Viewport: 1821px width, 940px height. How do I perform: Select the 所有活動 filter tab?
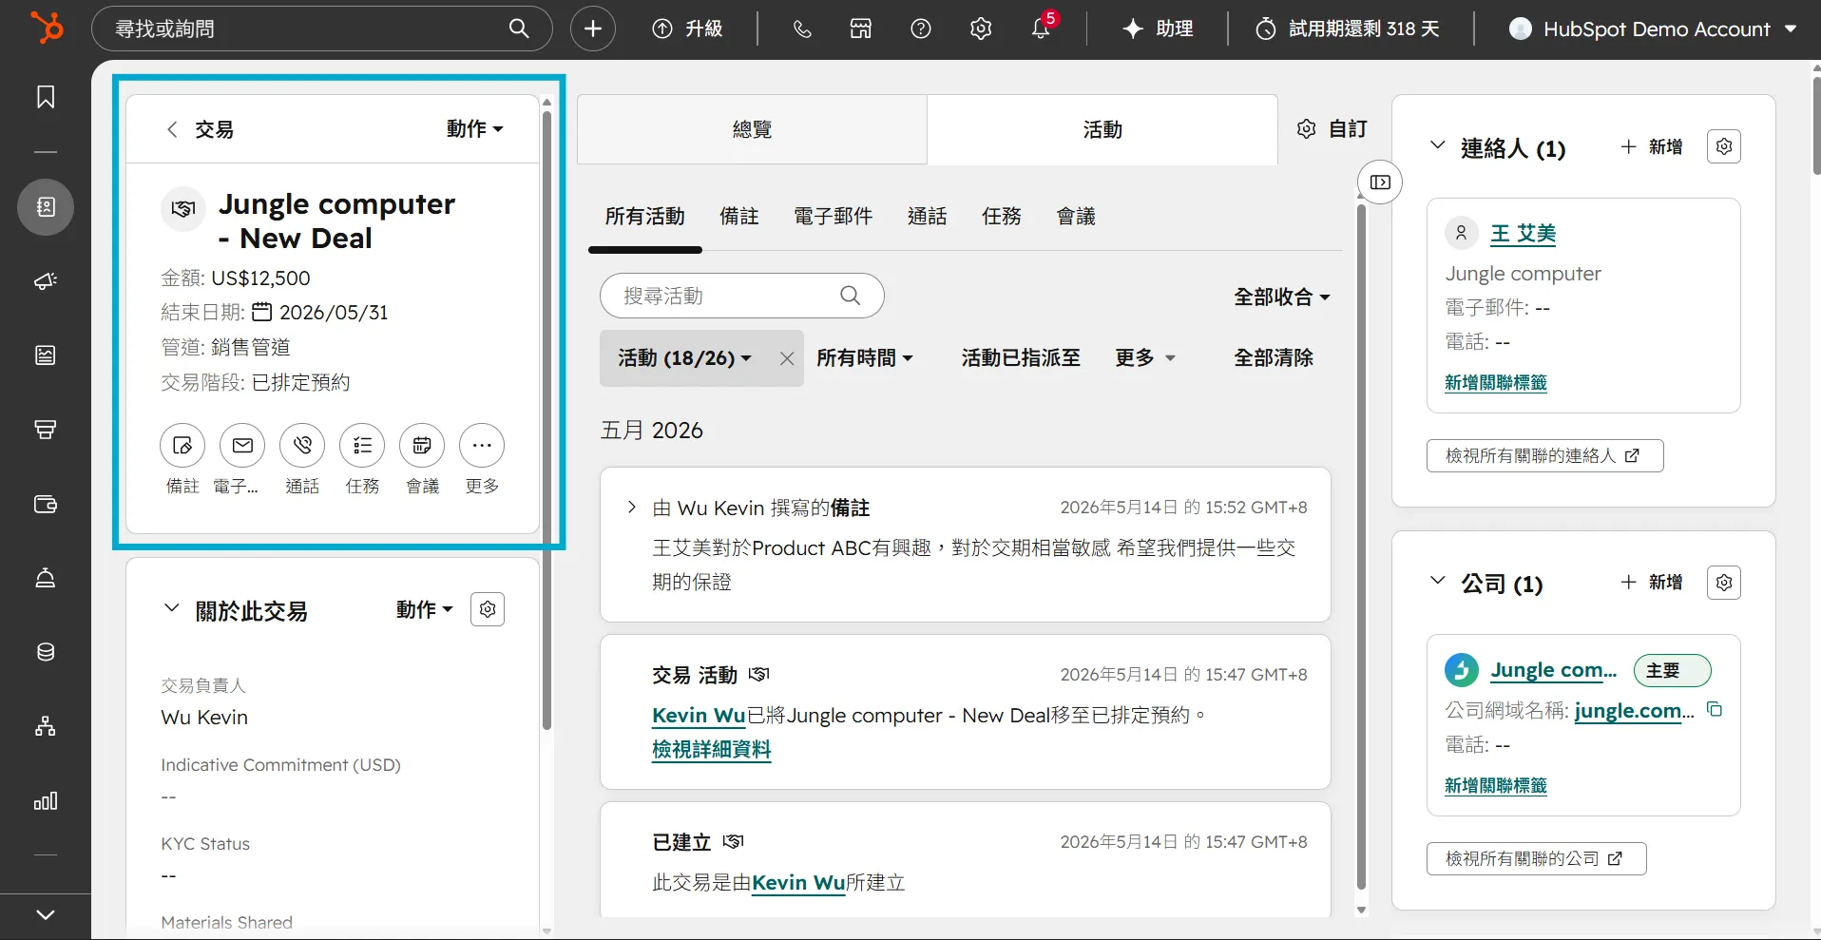645,217
